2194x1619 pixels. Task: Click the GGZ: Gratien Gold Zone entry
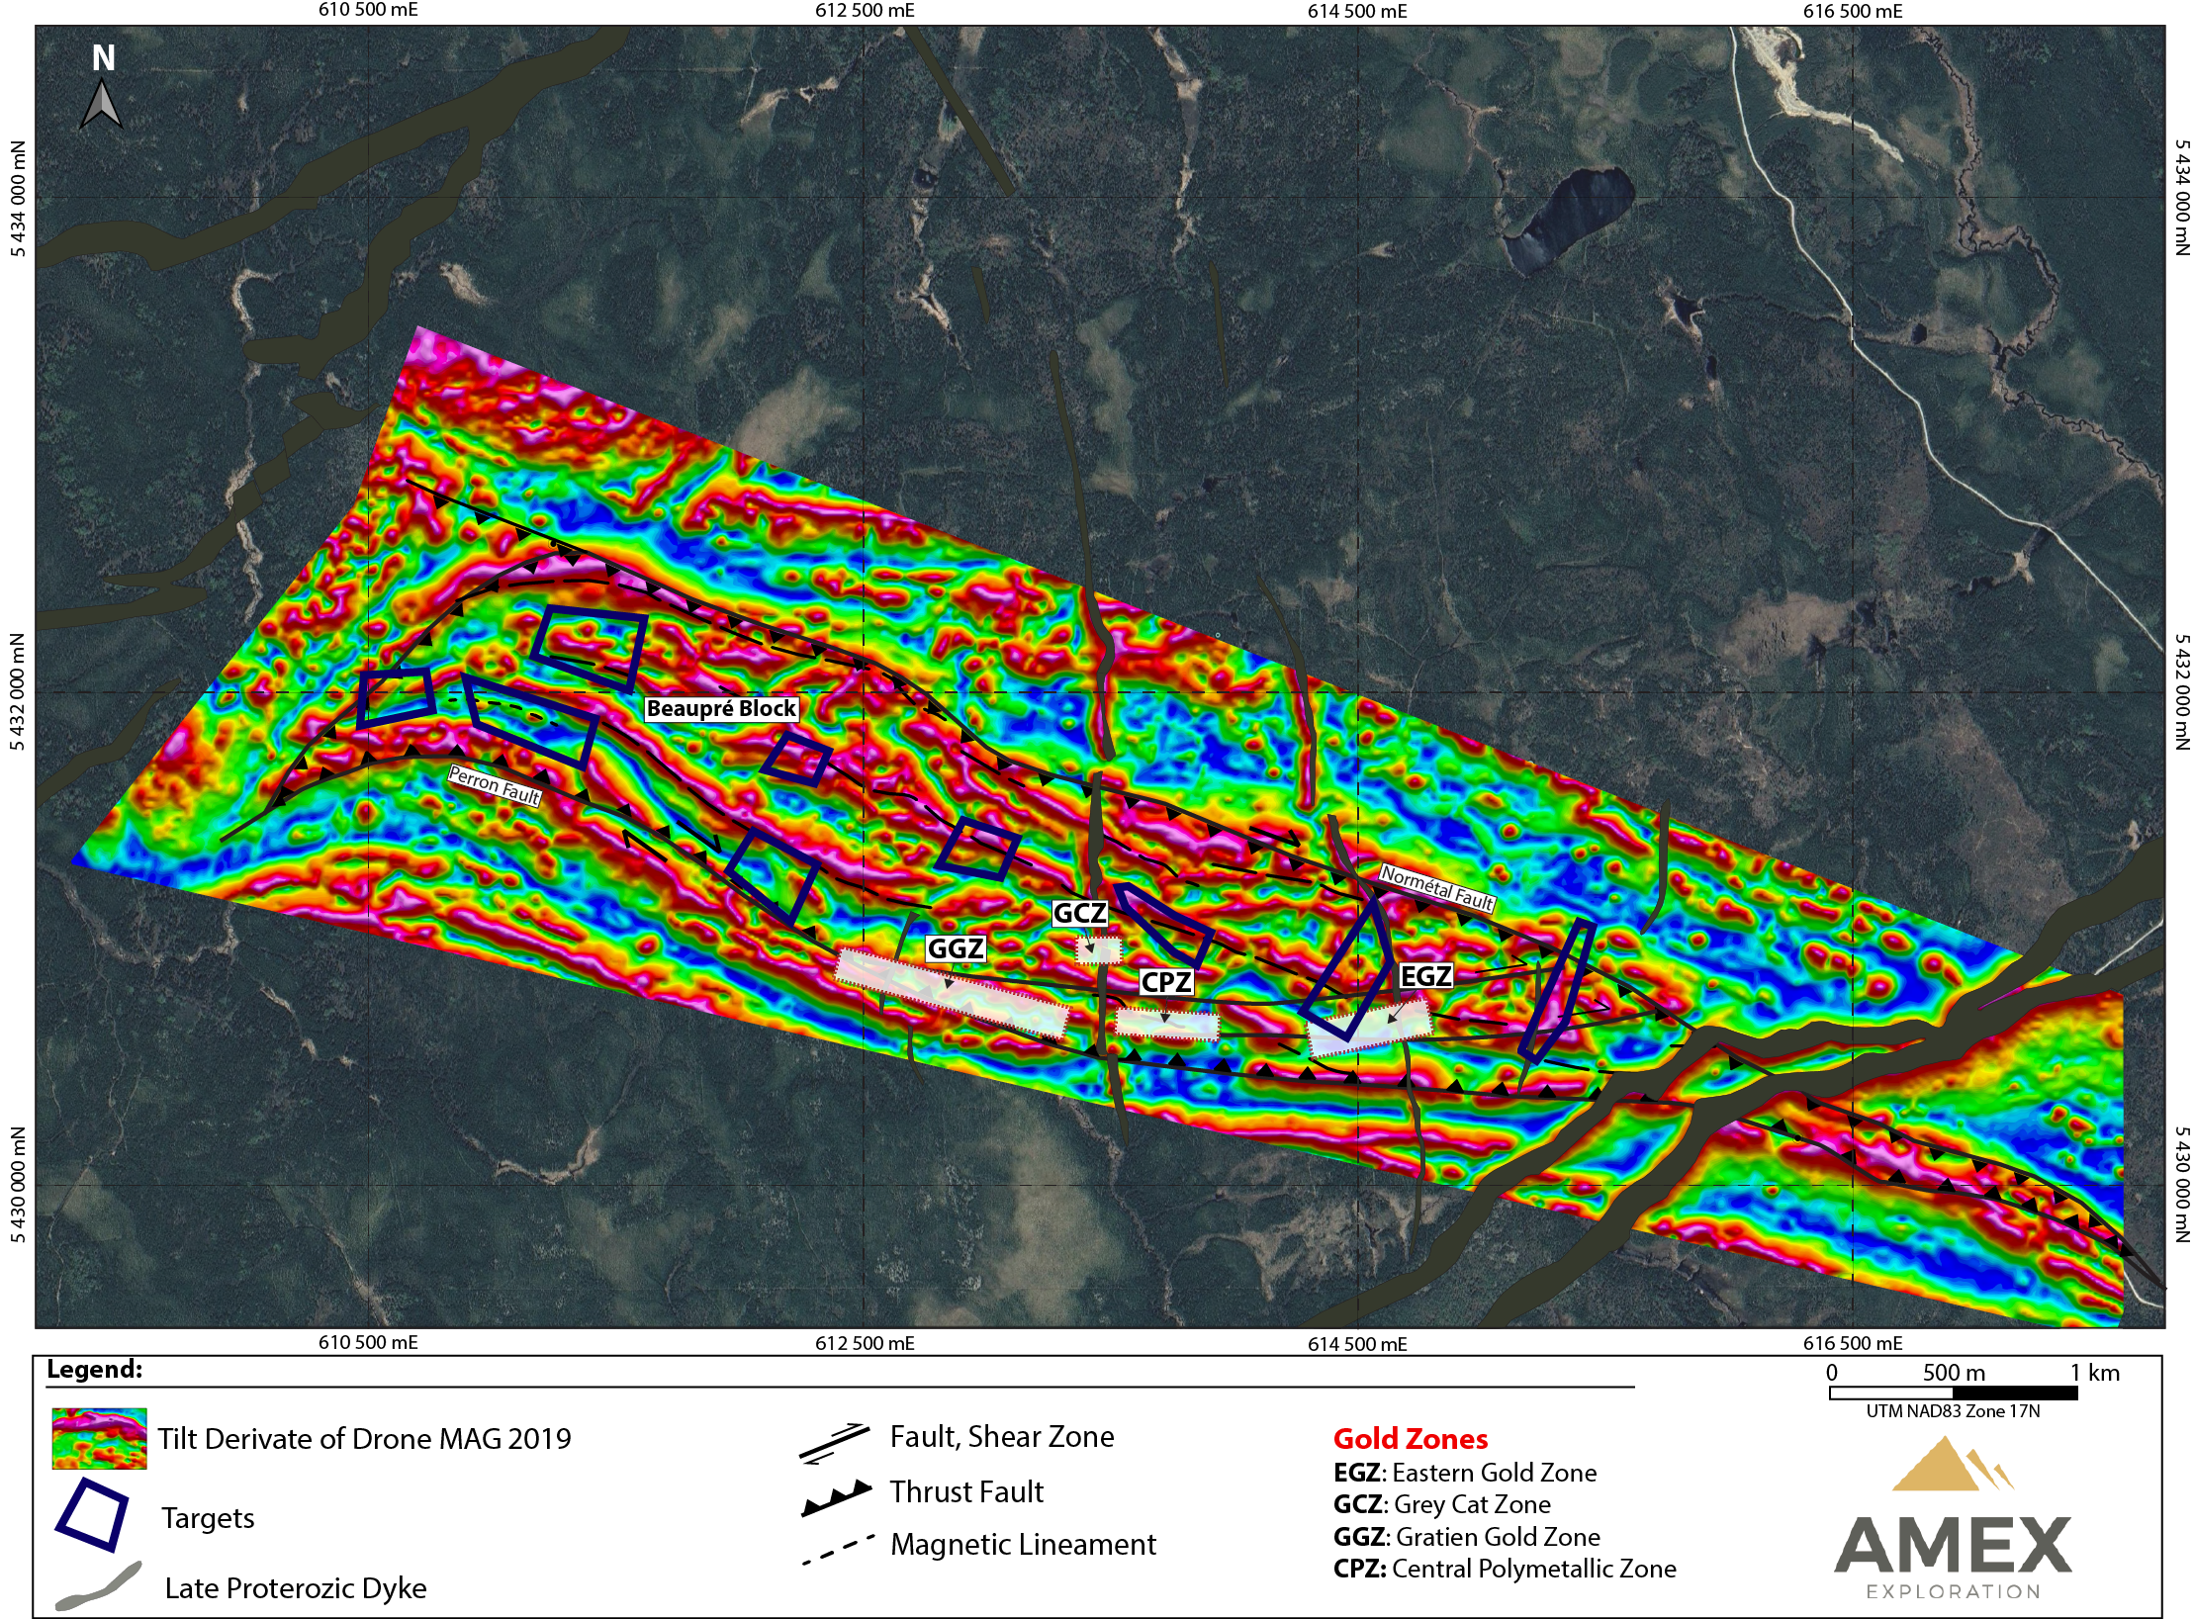[1467, 1537]
